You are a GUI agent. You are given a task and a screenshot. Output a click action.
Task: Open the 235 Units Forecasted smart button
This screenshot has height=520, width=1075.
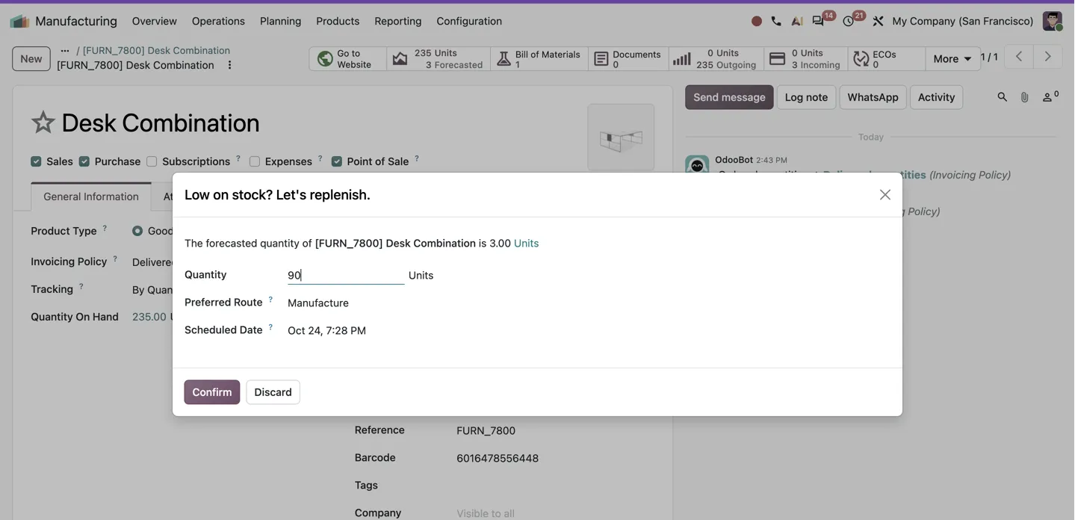[x=439, y=59]
